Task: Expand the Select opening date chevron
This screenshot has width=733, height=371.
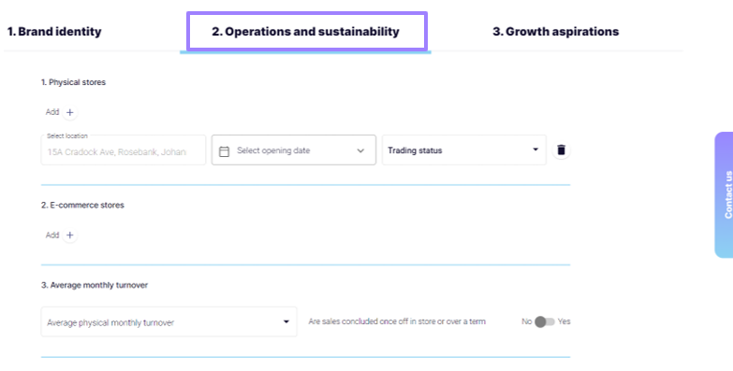Action: 360,150
